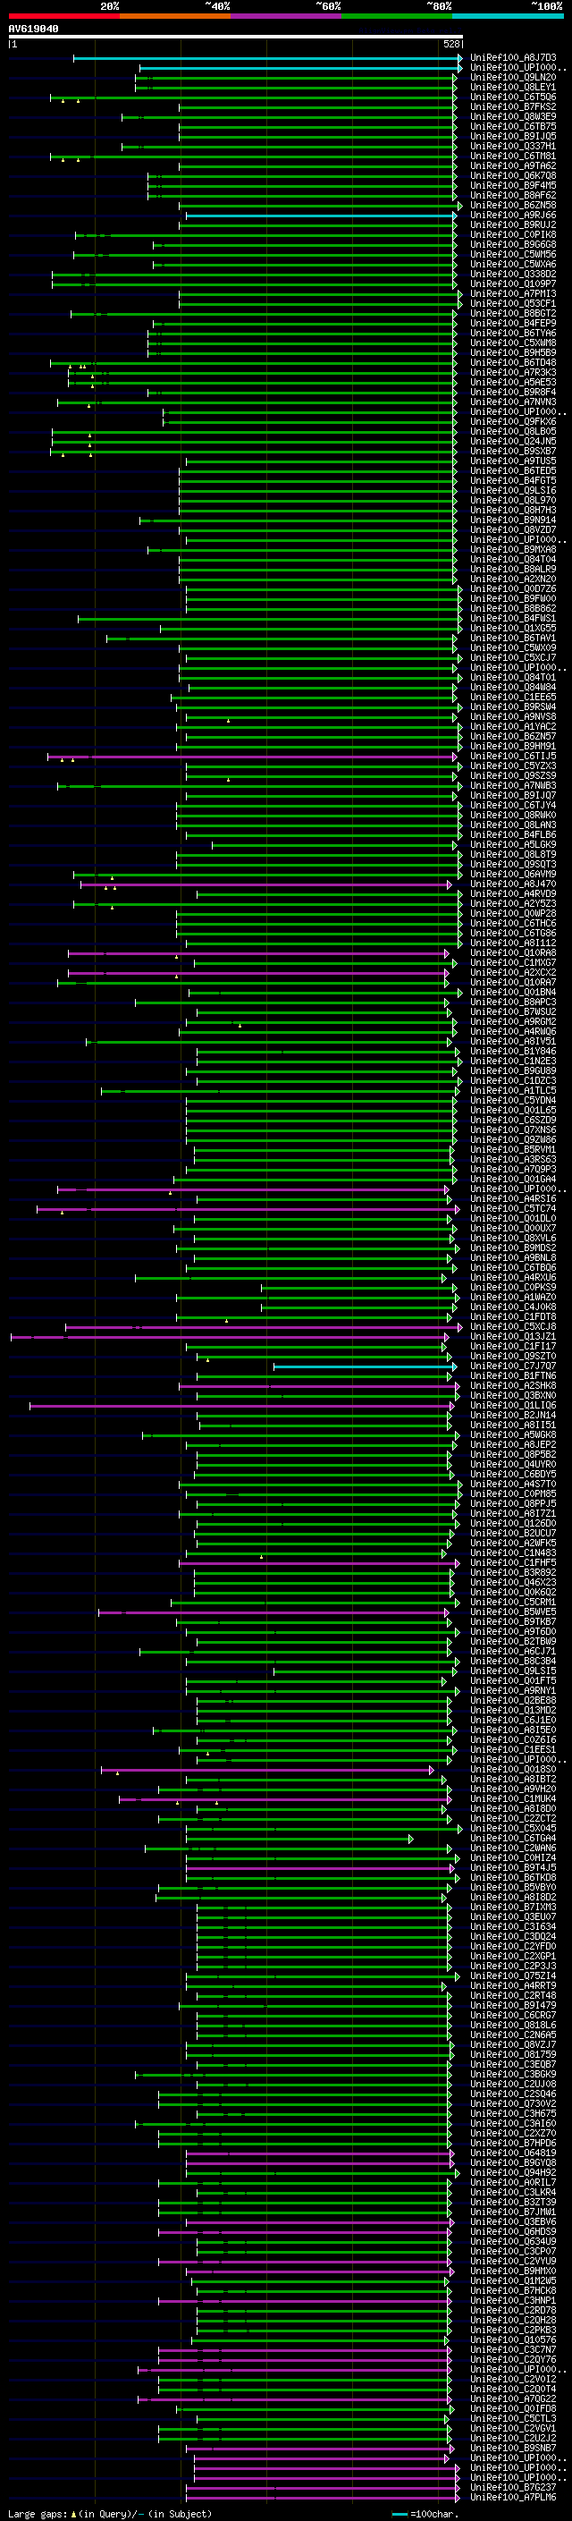Select hit label UniRef100_B9SNB7
Image resolution: width=572 pixels, height=2521 pixels.
pyautogui.click(x=513, y=2448)
